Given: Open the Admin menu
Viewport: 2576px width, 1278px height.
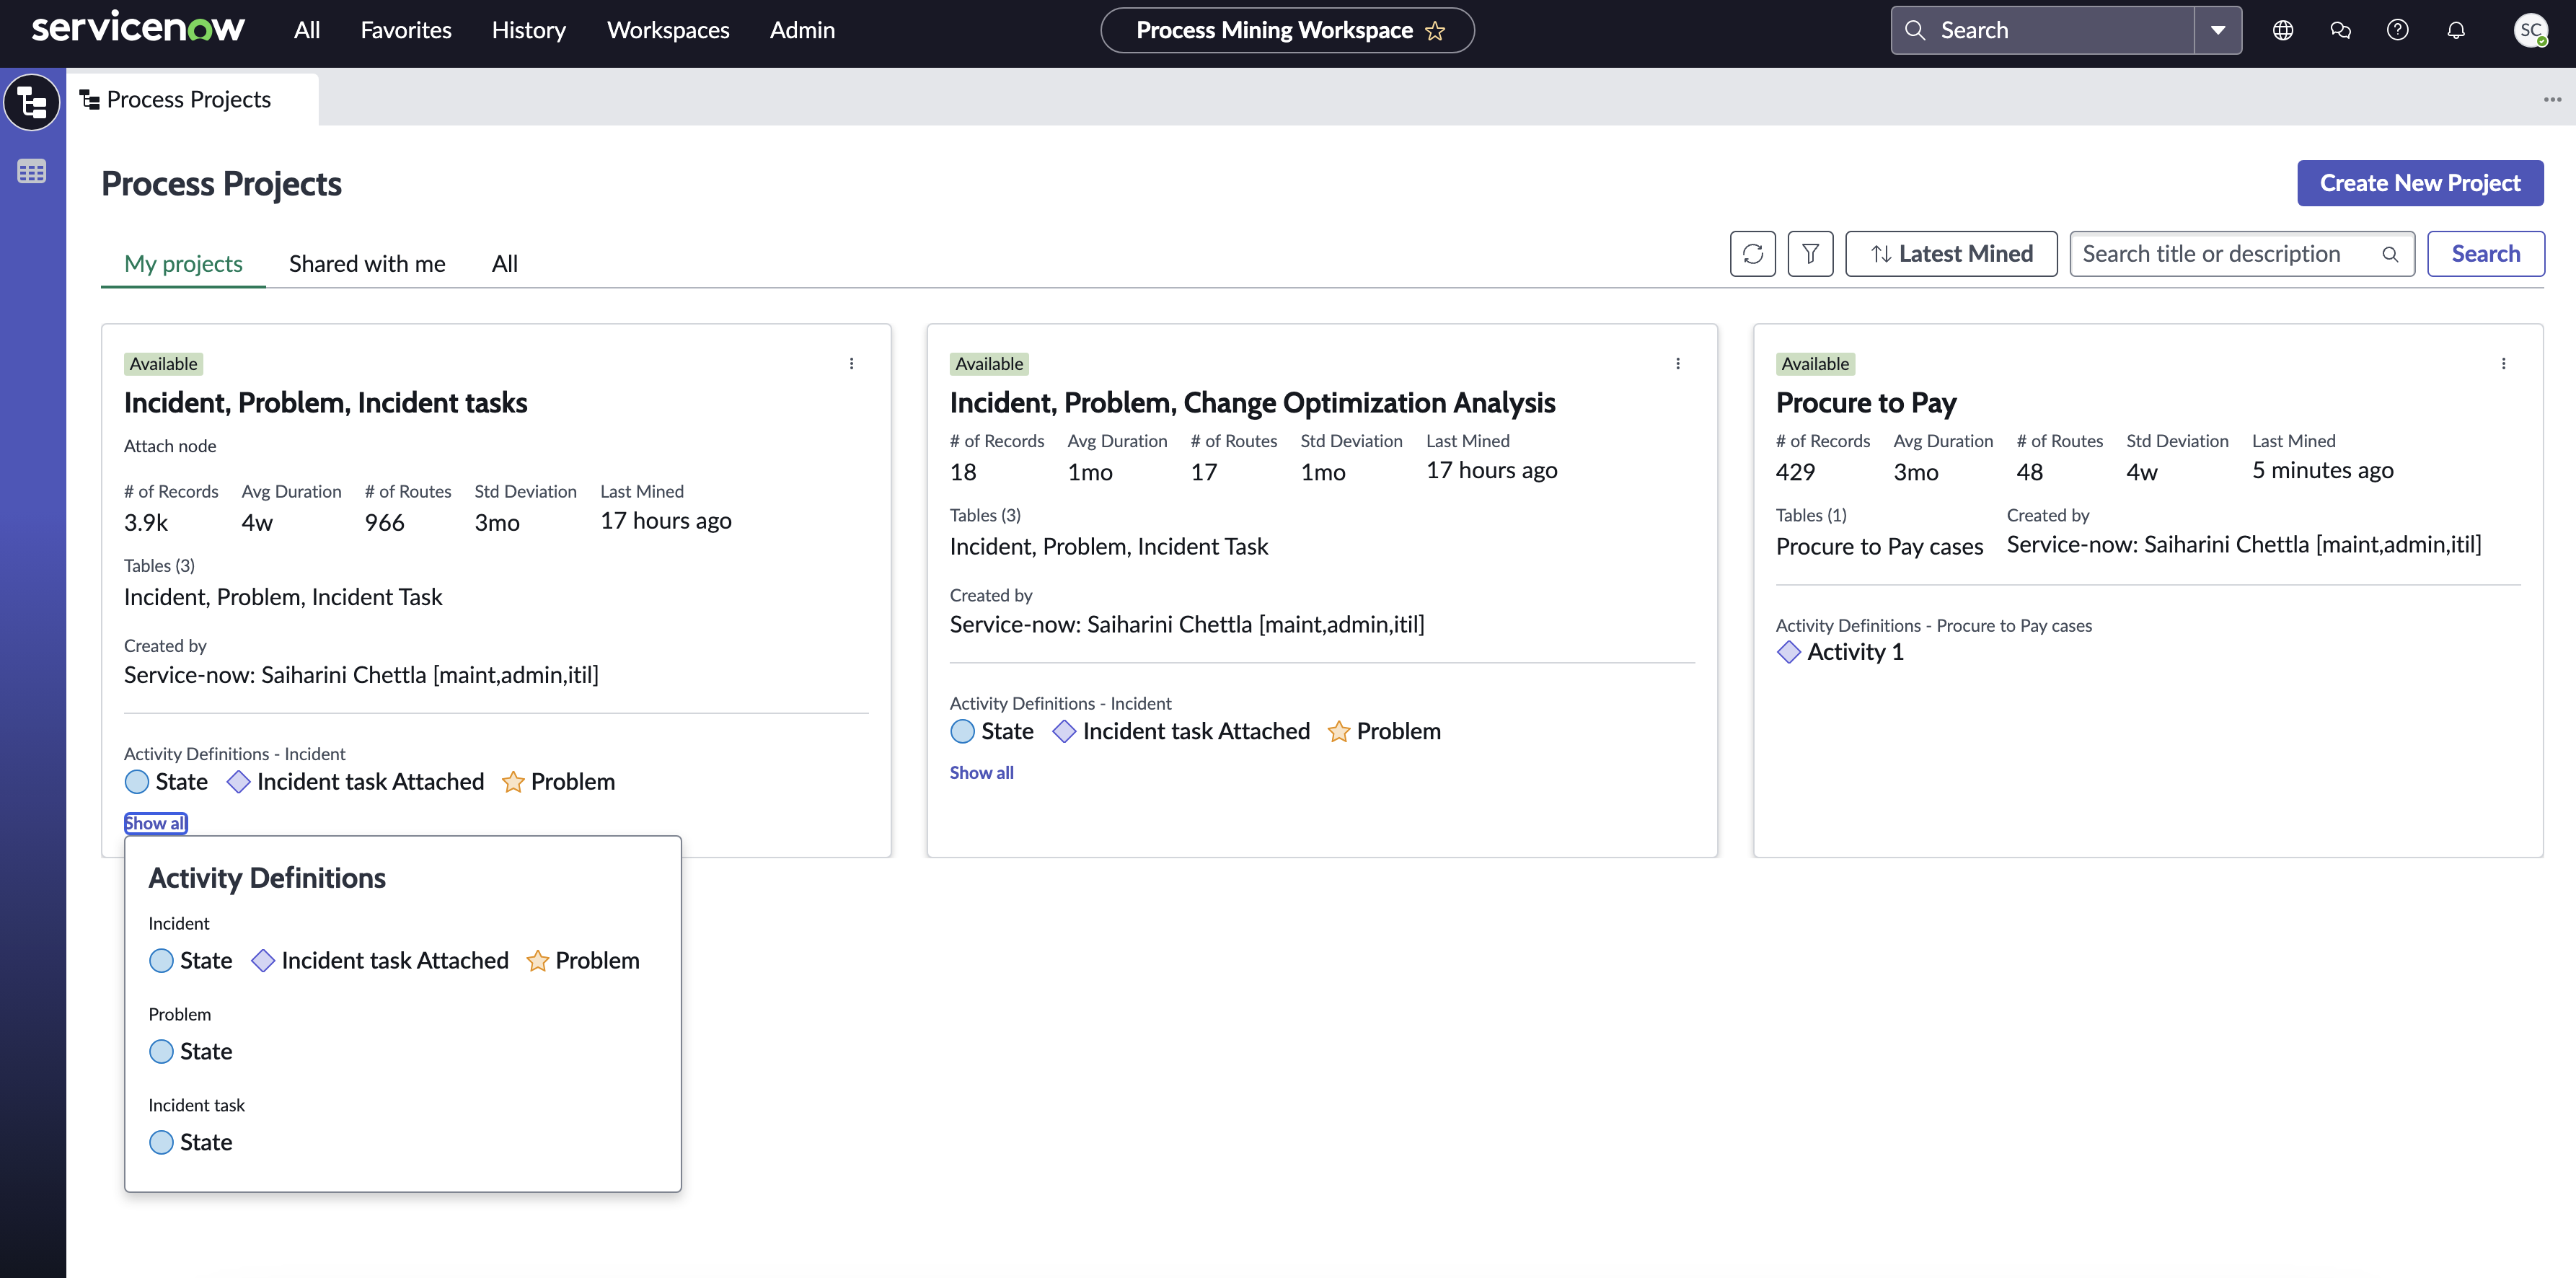Looking at the screenshot, I should tap(802, 30).
